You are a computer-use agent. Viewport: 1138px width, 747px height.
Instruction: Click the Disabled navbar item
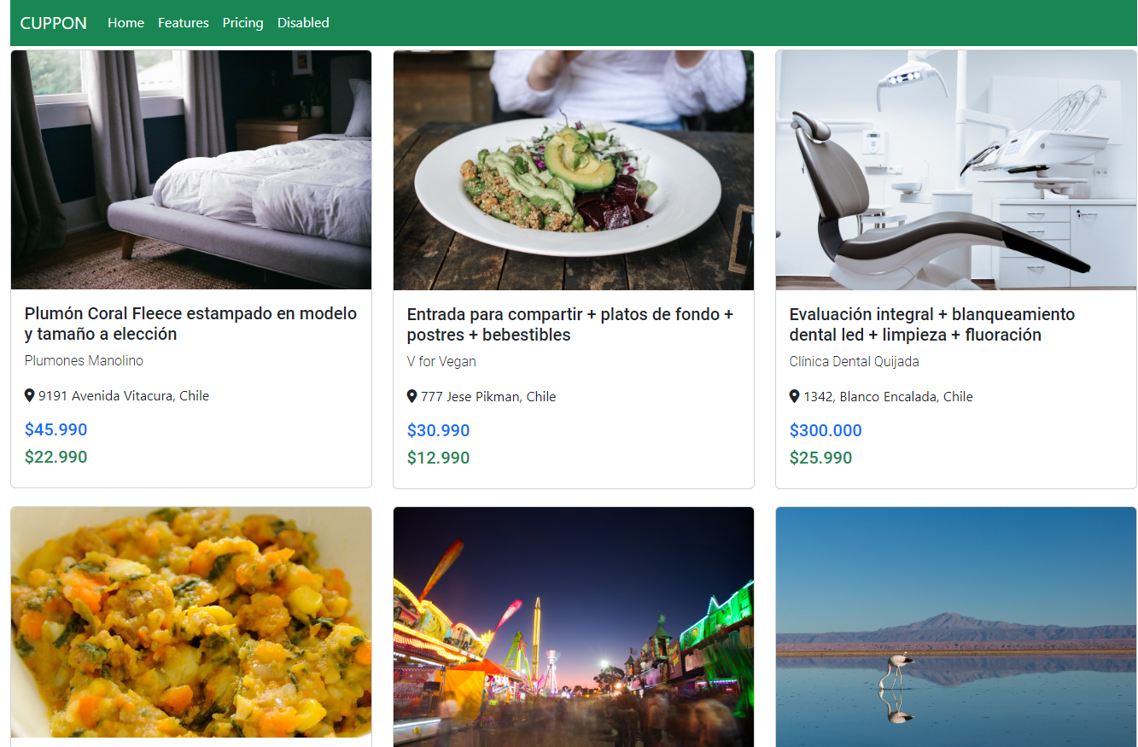(303, 23)
